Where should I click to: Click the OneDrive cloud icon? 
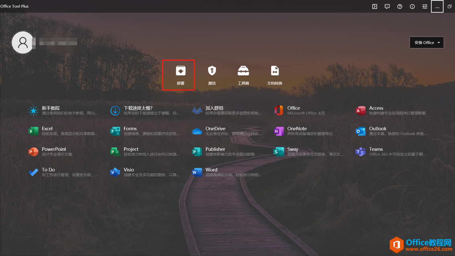[197, 131]
